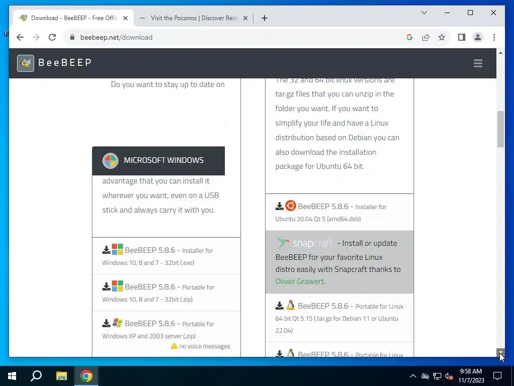The height and width of the screenshot is (386, 514).
Task: Download BeeBEEP Ubuntu 20.04 amd64 deb
Action: coord(339,212)
